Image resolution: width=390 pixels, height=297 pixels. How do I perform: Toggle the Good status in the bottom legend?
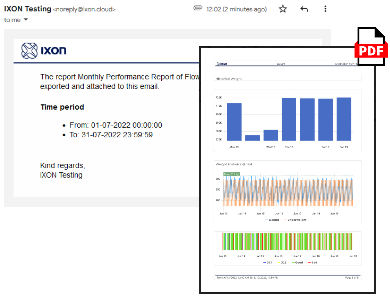coord(298,262)
